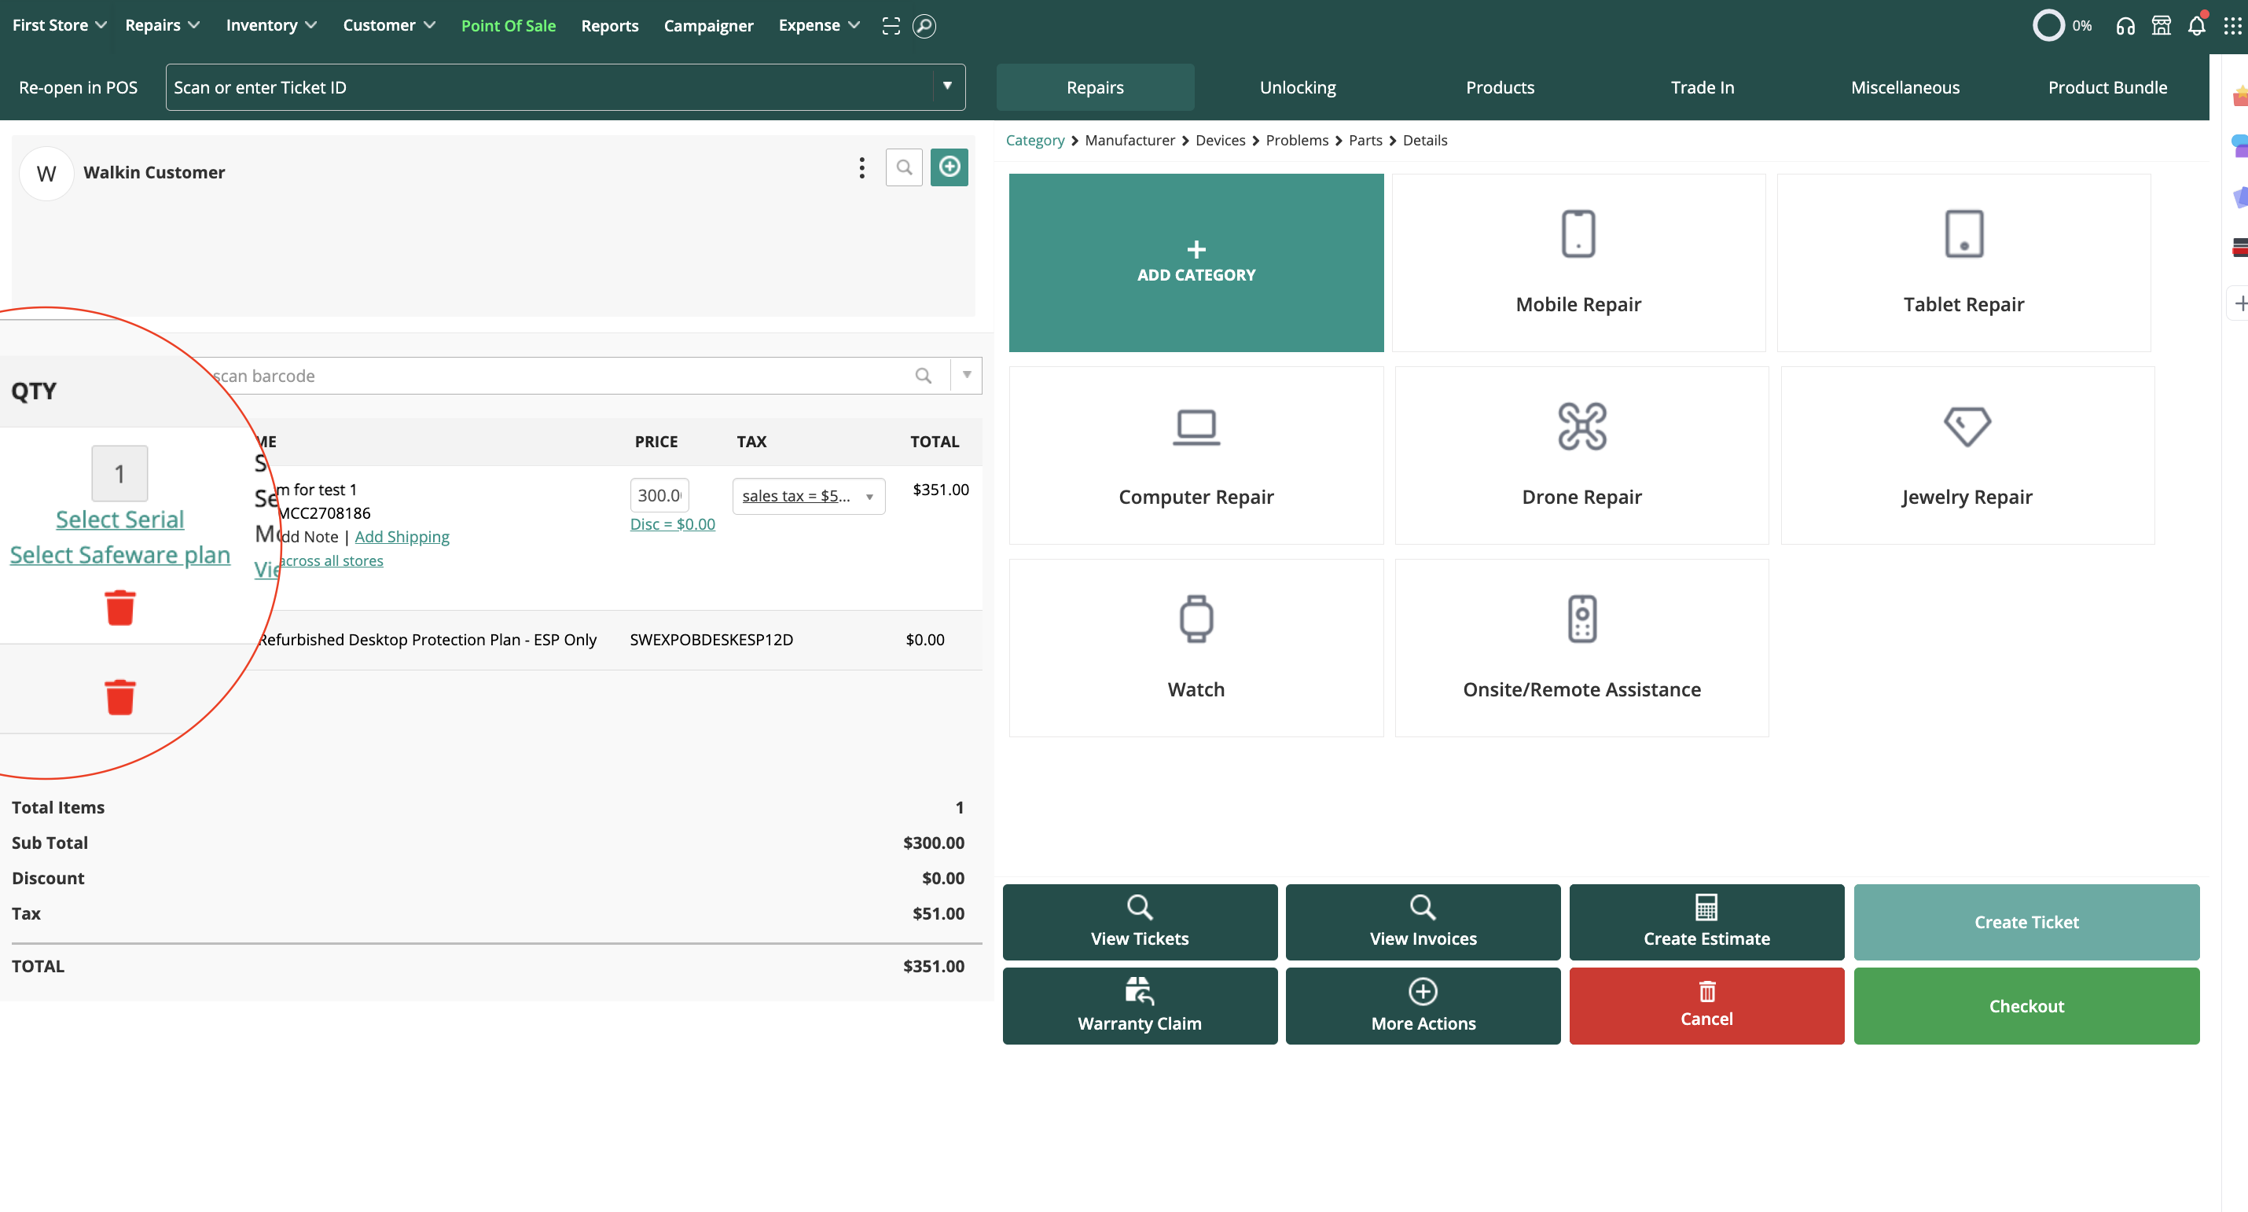Click the headset support icon
Viewport: 2248px width, 1212px height.
tap(2125, 25)
